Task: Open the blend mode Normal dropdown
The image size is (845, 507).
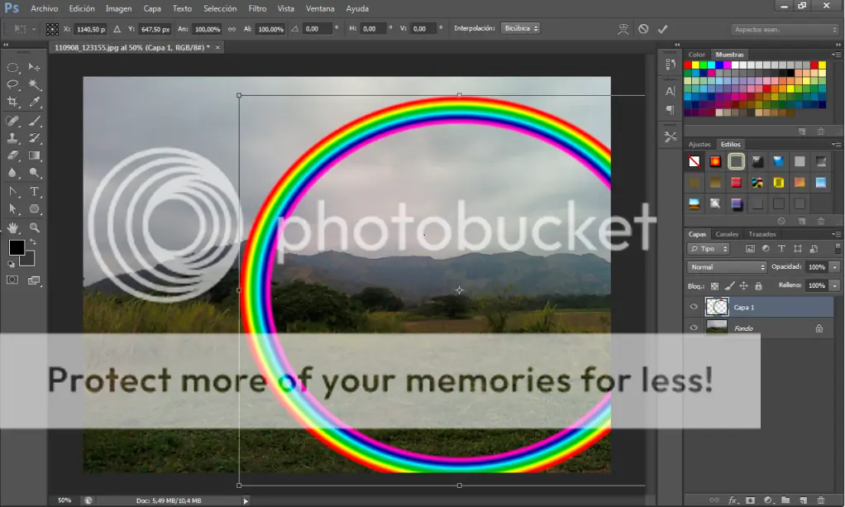Action: (x=727, y=267)
